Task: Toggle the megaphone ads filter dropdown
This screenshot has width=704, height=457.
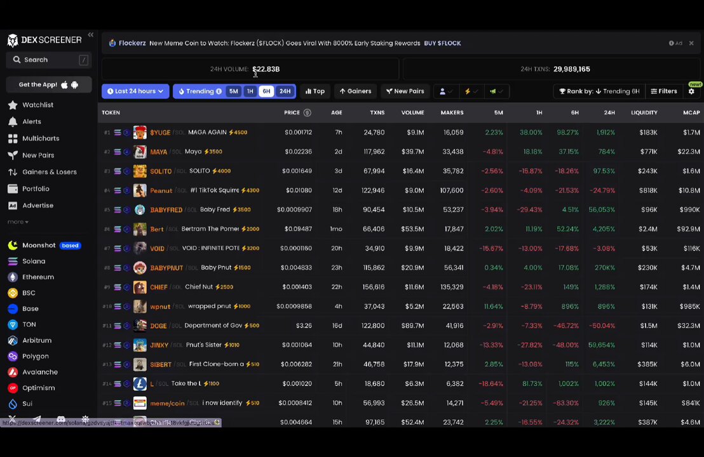Action: pyautogui.click(x=497, y=91)
